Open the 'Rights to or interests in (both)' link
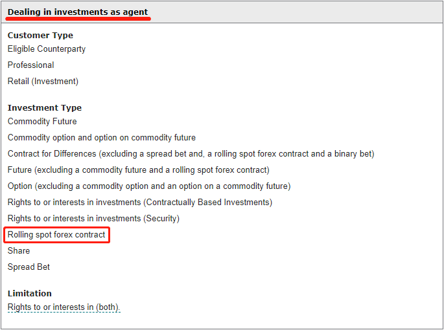Image resolution: width=444 pixels, height=330 pixels. click(x=64, y=307)
